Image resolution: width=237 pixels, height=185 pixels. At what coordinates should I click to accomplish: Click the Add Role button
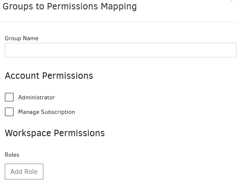pyautogui.click(x=24, y=171)
